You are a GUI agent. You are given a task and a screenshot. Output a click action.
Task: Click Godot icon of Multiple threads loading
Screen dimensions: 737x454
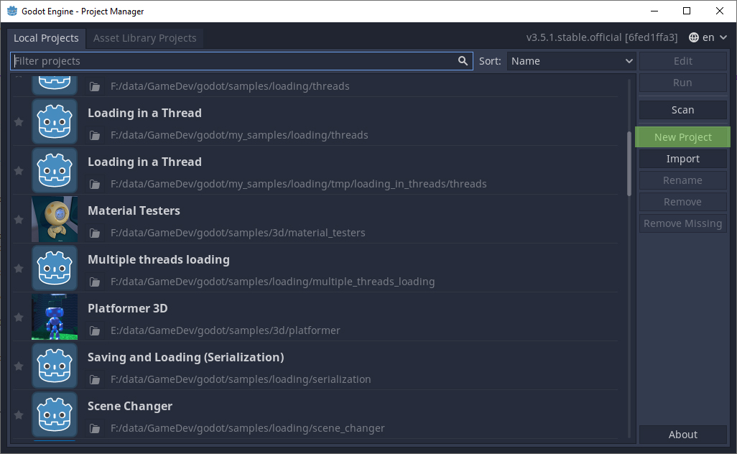pyautogui.click(x=55, y=268)
